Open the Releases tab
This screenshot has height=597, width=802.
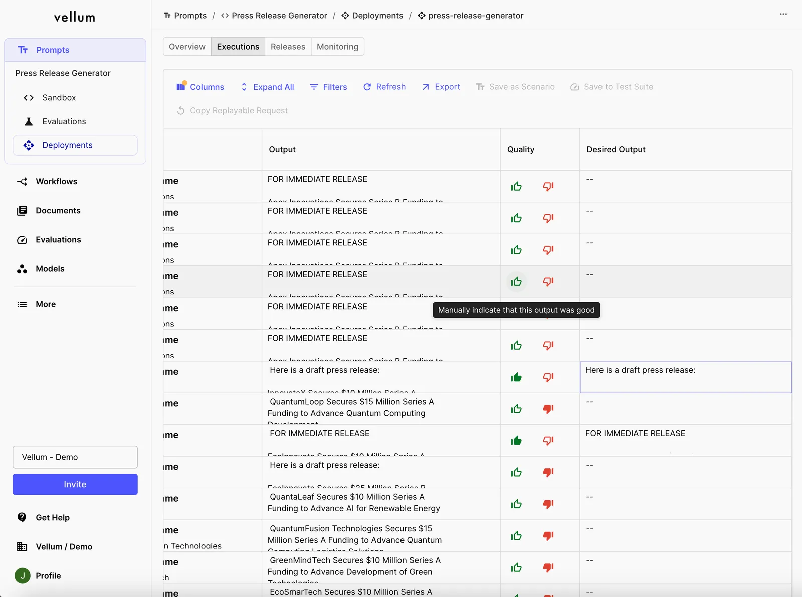pyautogui.click(x=288, y=47)
